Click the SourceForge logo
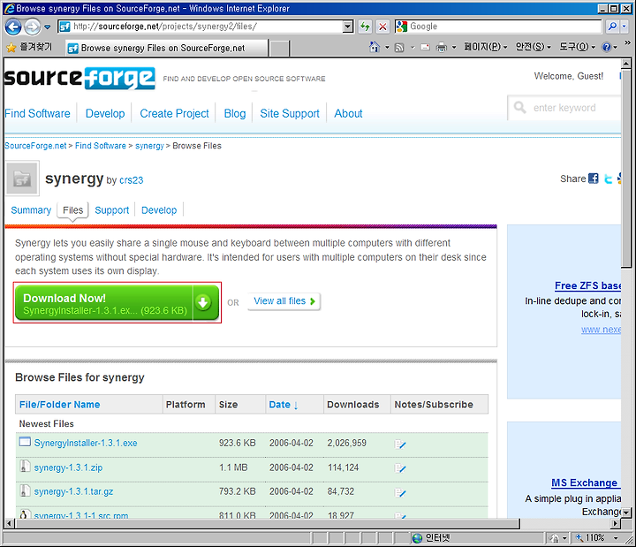Image resolution: width=636 pixels, height=547 pixels. click(79, 78)
